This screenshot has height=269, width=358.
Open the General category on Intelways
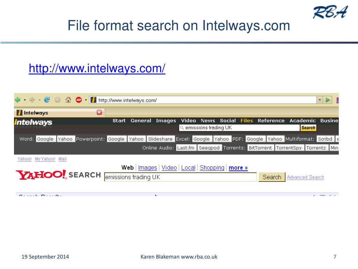[x=141, y=120]
